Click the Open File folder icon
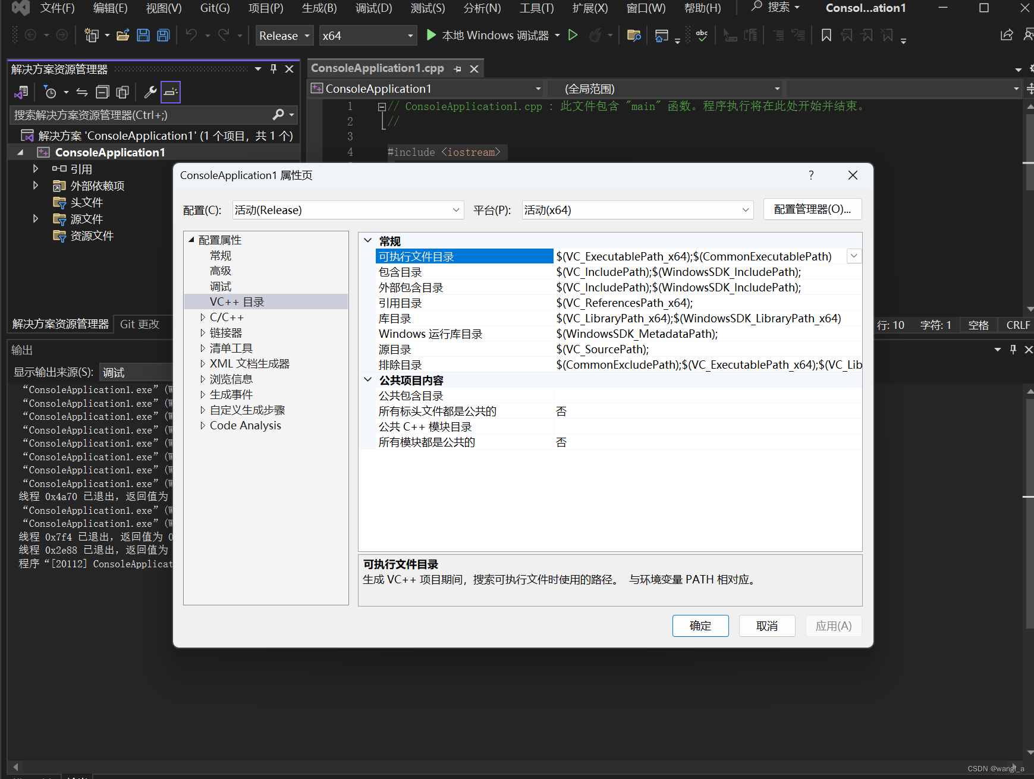 point(123,36)
